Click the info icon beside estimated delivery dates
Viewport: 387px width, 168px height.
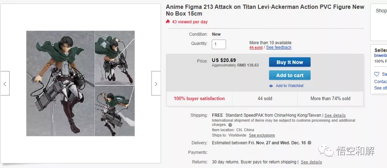[x=309, y=143]
